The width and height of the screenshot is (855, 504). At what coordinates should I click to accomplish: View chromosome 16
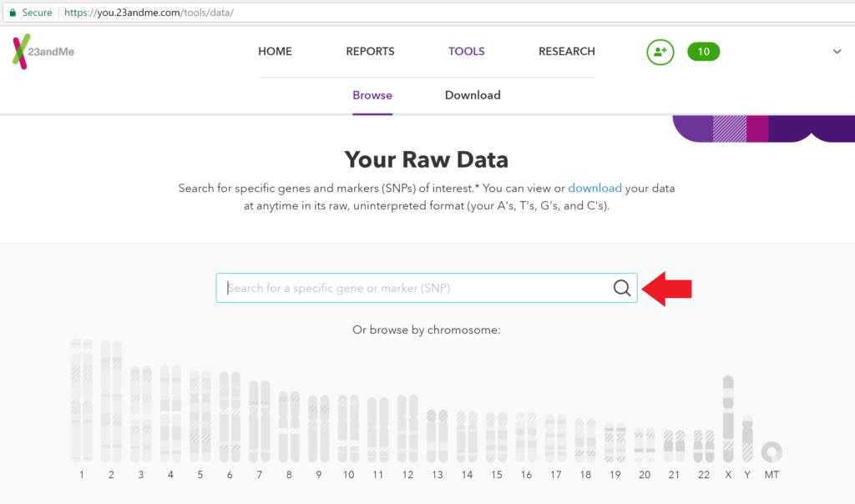pyautogui.click(x=526, y=437)
